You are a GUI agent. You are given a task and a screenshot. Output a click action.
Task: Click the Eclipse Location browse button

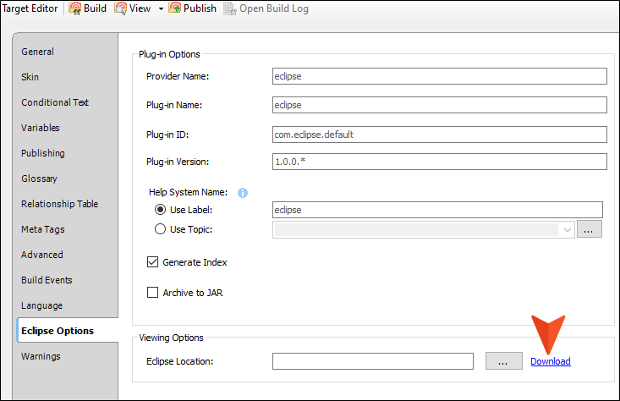504,361
